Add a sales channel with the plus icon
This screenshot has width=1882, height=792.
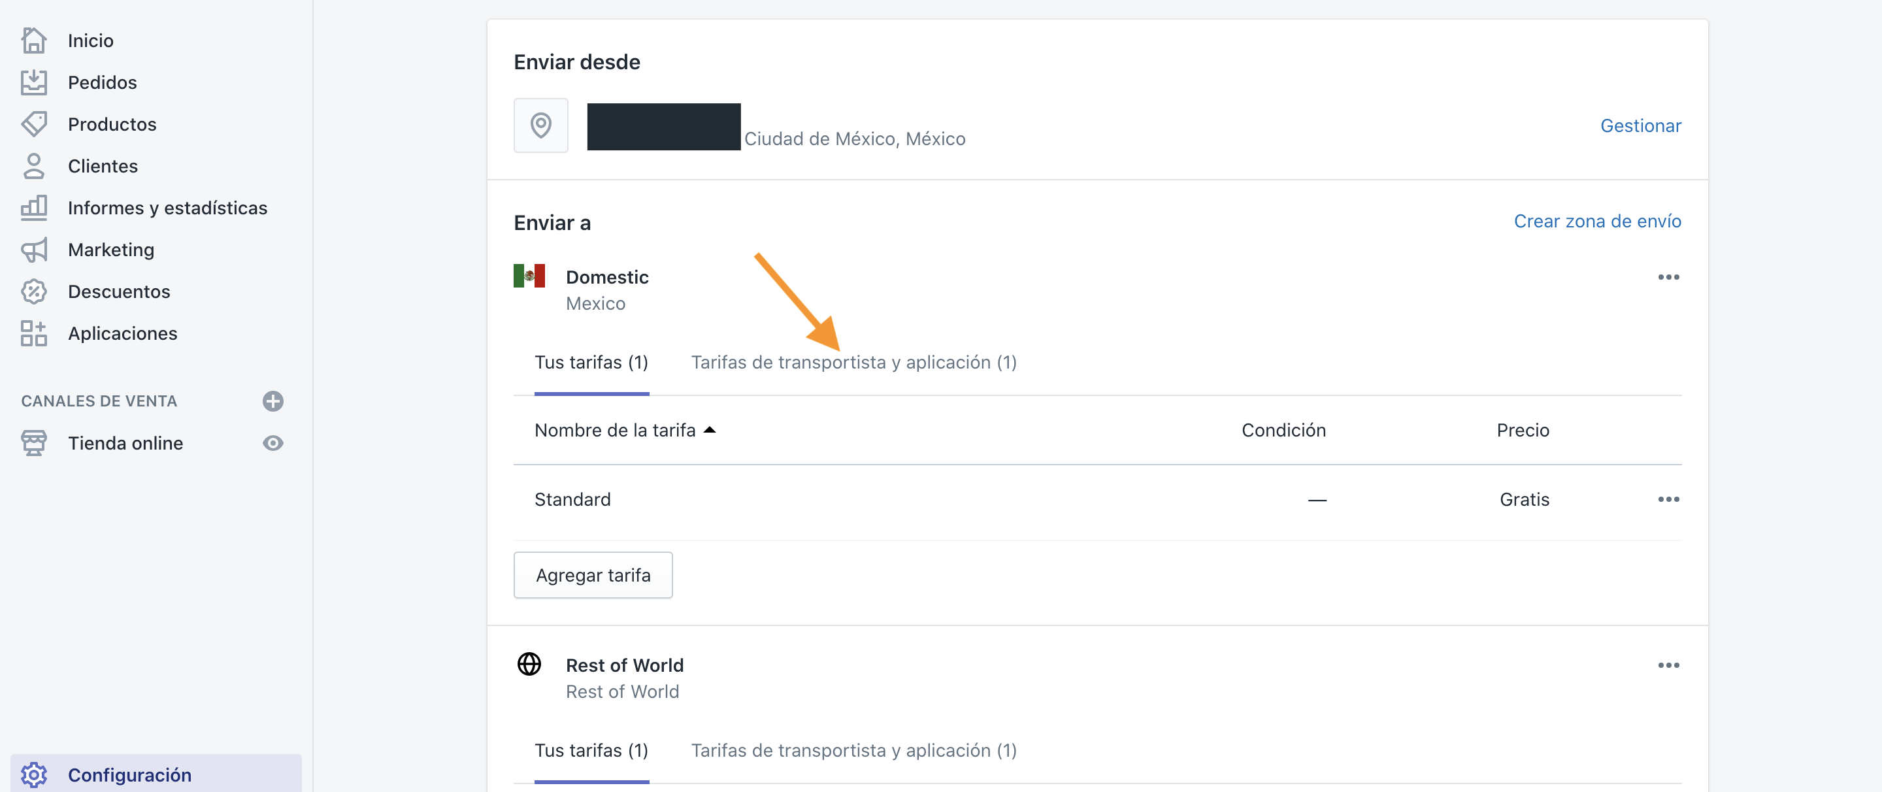(x=272, y=401)
